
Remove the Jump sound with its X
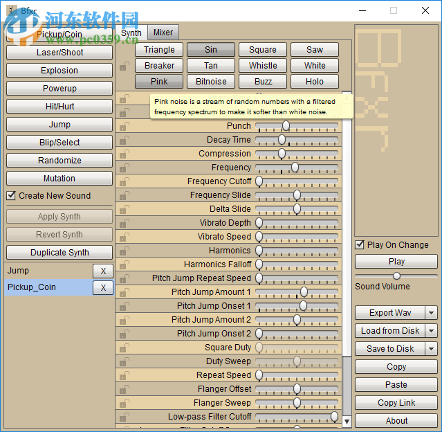point(103,271)
